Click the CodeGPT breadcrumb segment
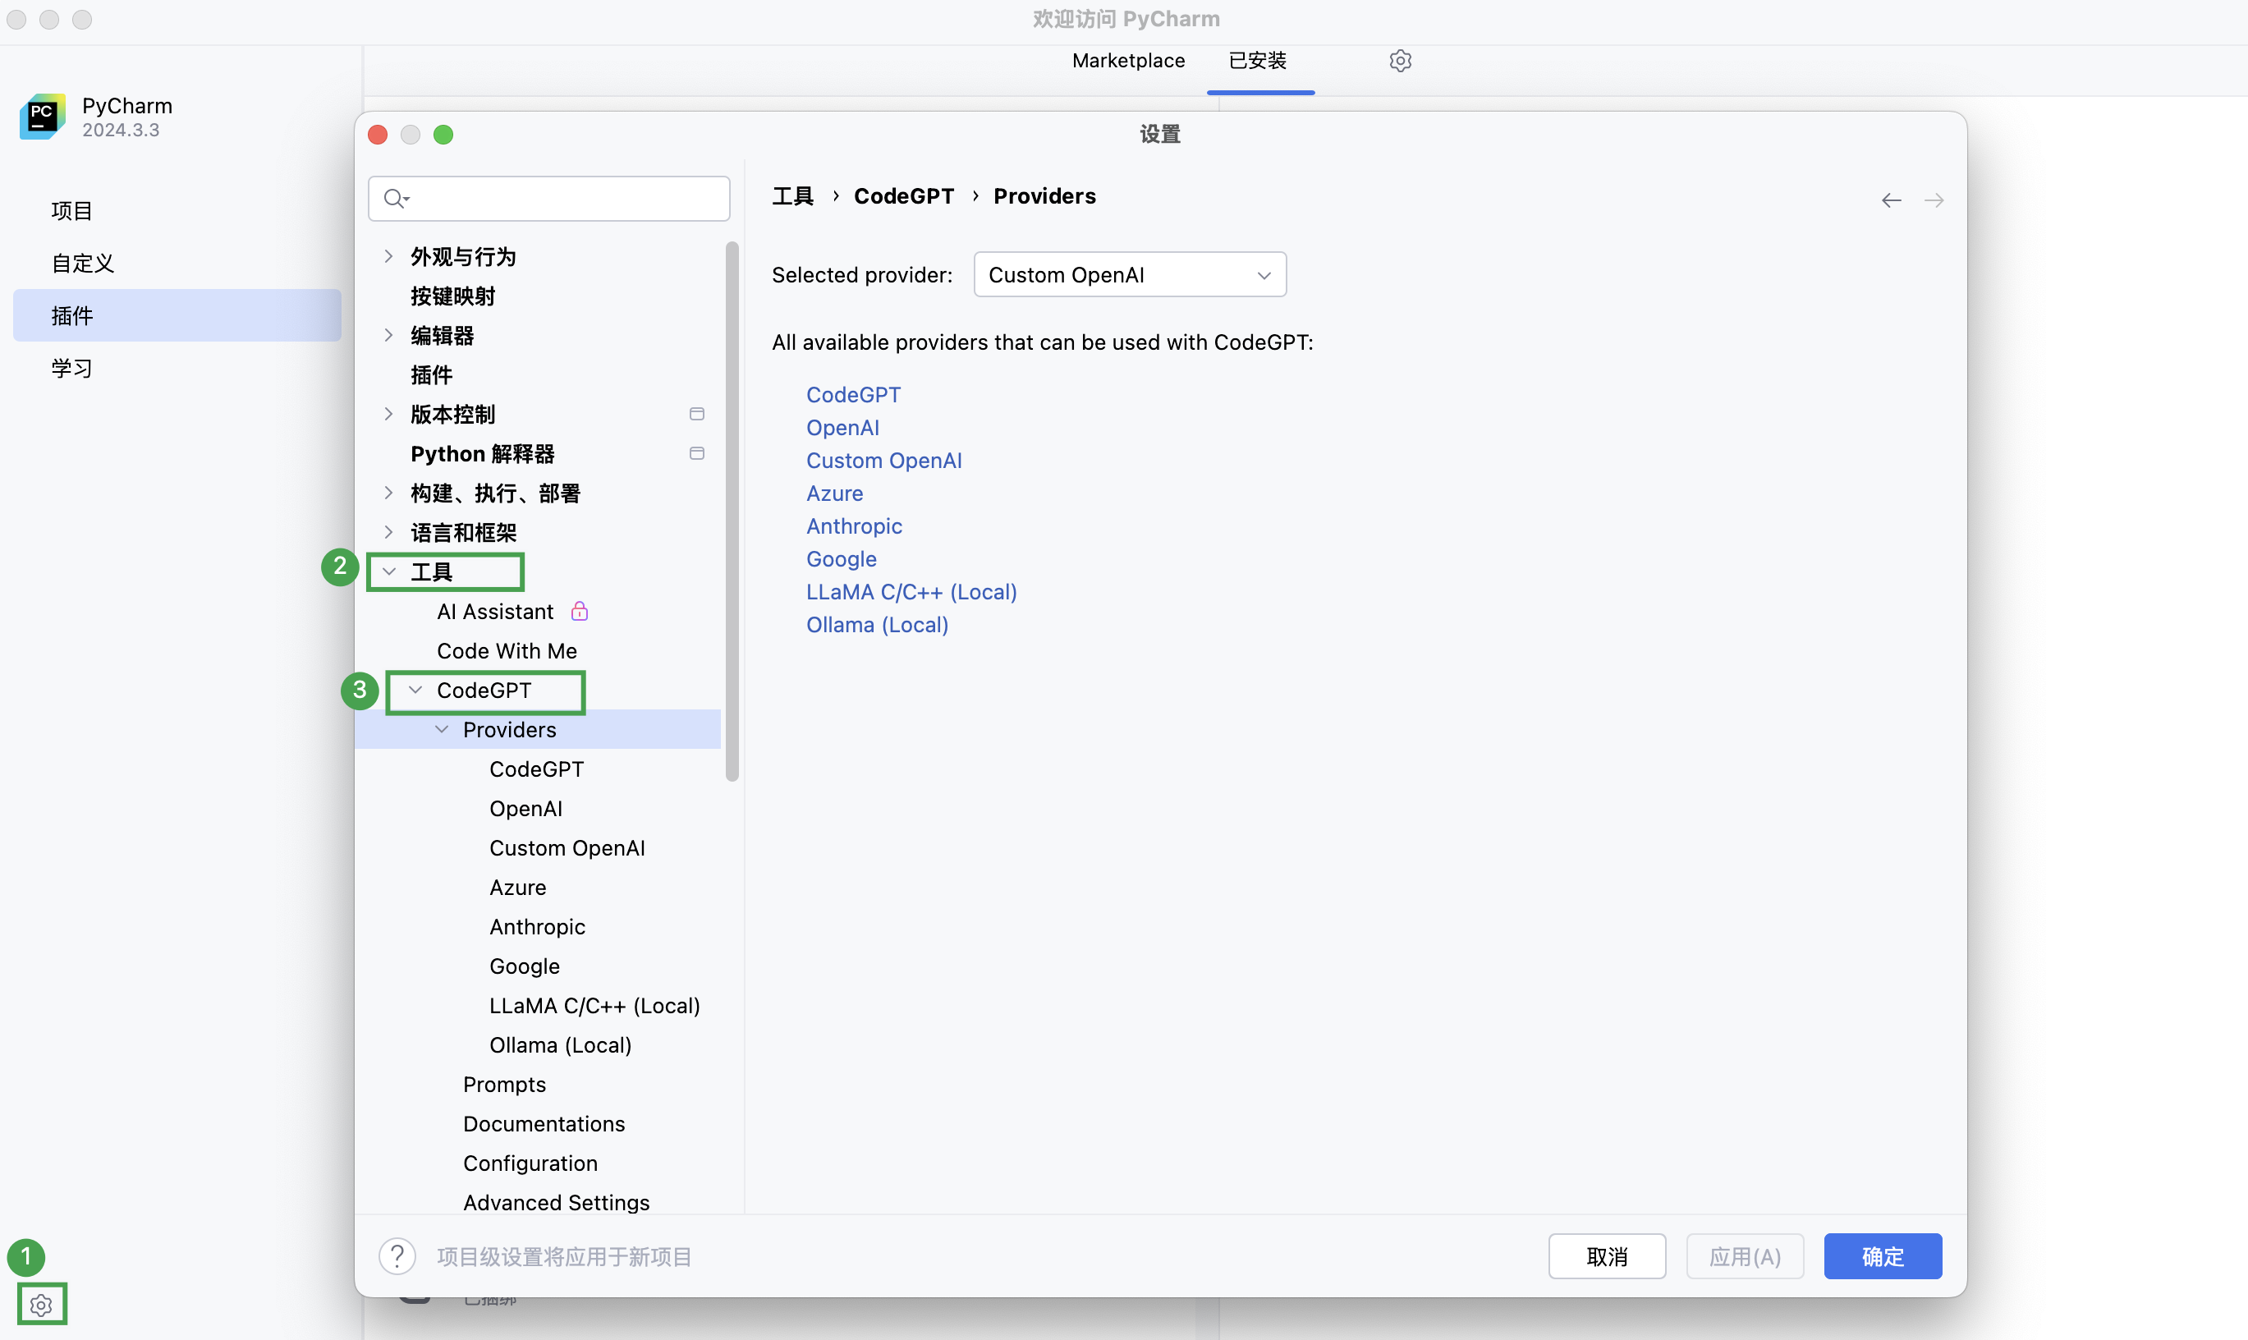 tap(904, 196)
